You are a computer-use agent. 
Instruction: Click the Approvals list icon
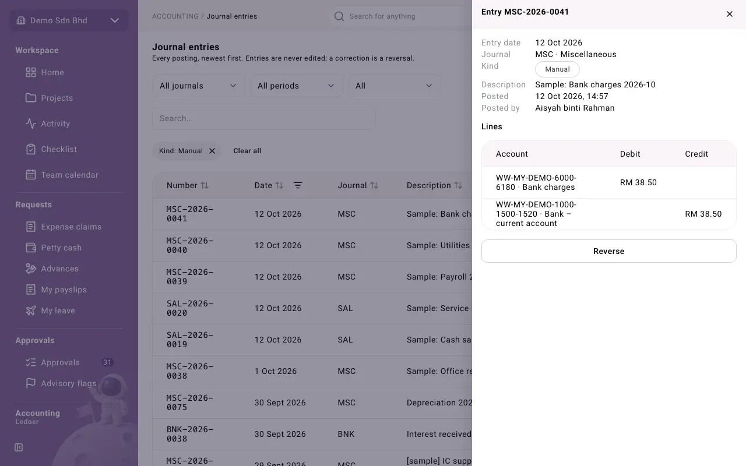click(31, 362)
